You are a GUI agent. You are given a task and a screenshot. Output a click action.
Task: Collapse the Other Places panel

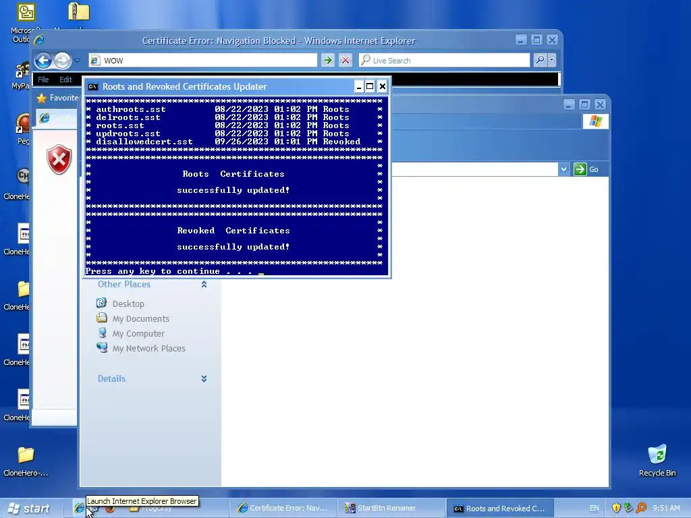[x=204, y=285]
